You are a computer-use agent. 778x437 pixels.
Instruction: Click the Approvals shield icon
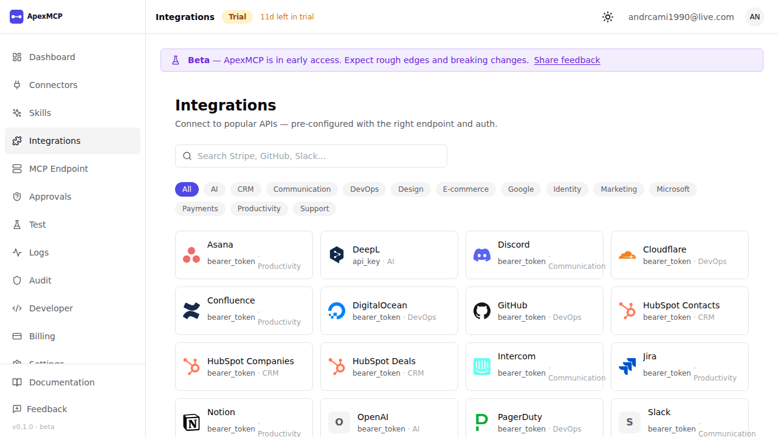click(17, 197)
